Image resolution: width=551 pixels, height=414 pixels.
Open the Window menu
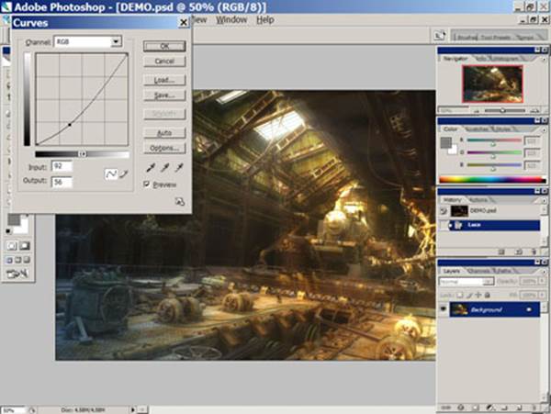coord(231,20)
